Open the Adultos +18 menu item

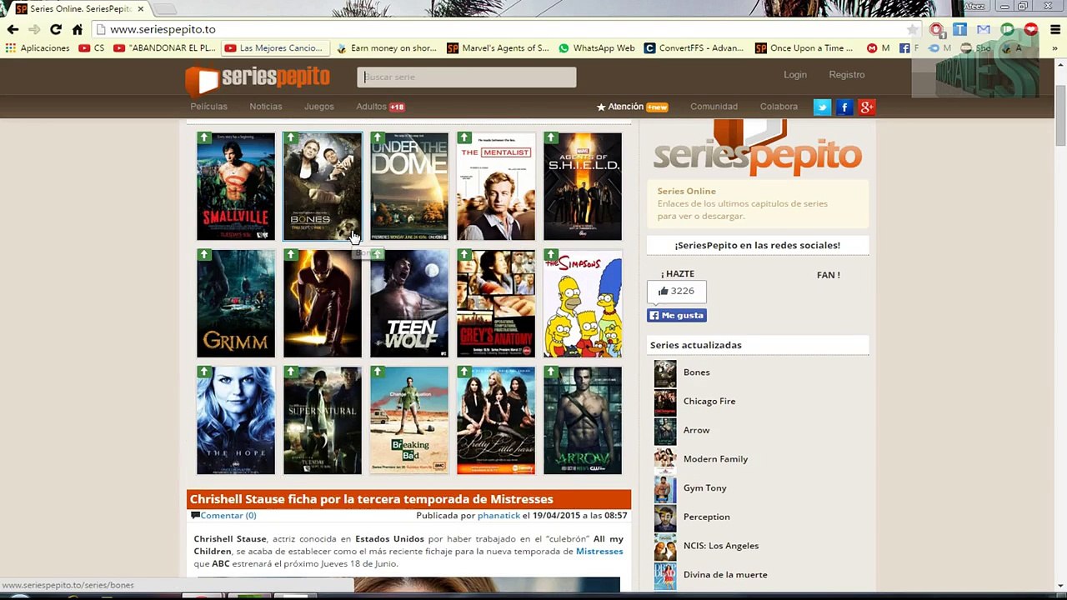click(x=380, y=107)
